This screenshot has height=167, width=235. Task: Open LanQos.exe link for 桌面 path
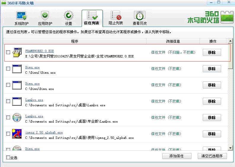tap(34, 100)
